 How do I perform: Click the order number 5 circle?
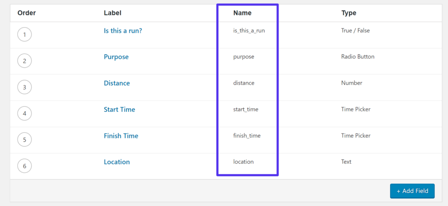click(x=24, y=140)
